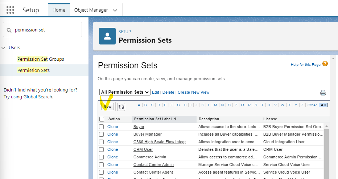Image resolution: width=338 pixels, height=179 pixels.
Task: Open the App Launcher grid icon
Action: click(11, 10)
